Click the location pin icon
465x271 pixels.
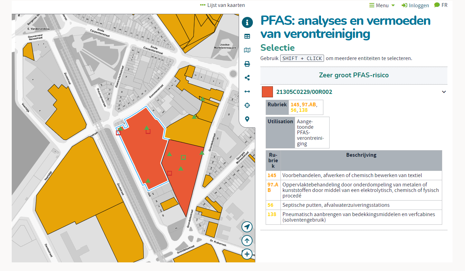[247, 119]
